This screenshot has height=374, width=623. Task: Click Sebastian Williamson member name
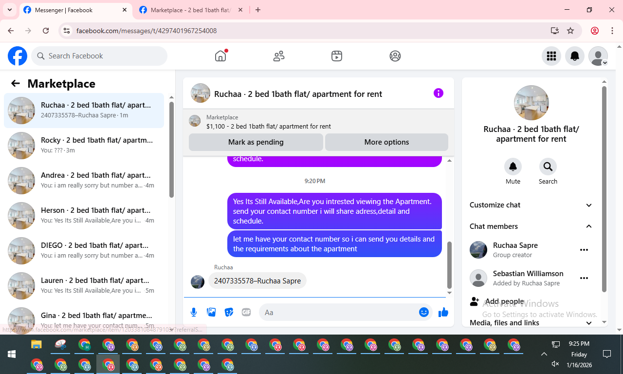(x=528, y=274)
